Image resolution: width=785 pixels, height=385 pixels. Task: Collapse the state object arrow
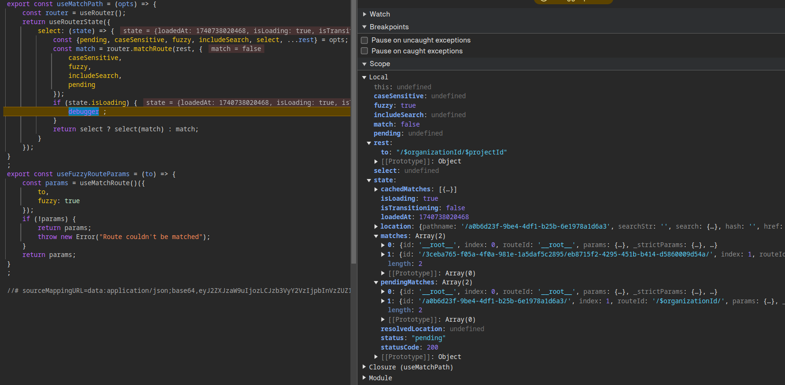369,180
